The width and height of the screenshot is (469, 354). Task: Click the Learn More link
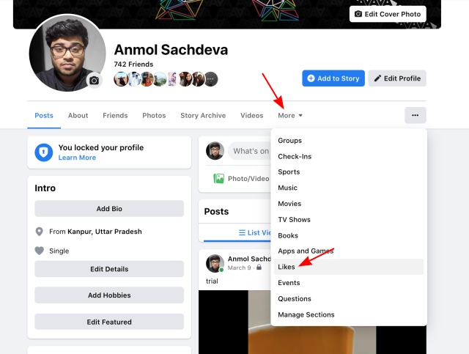[77, 158]
